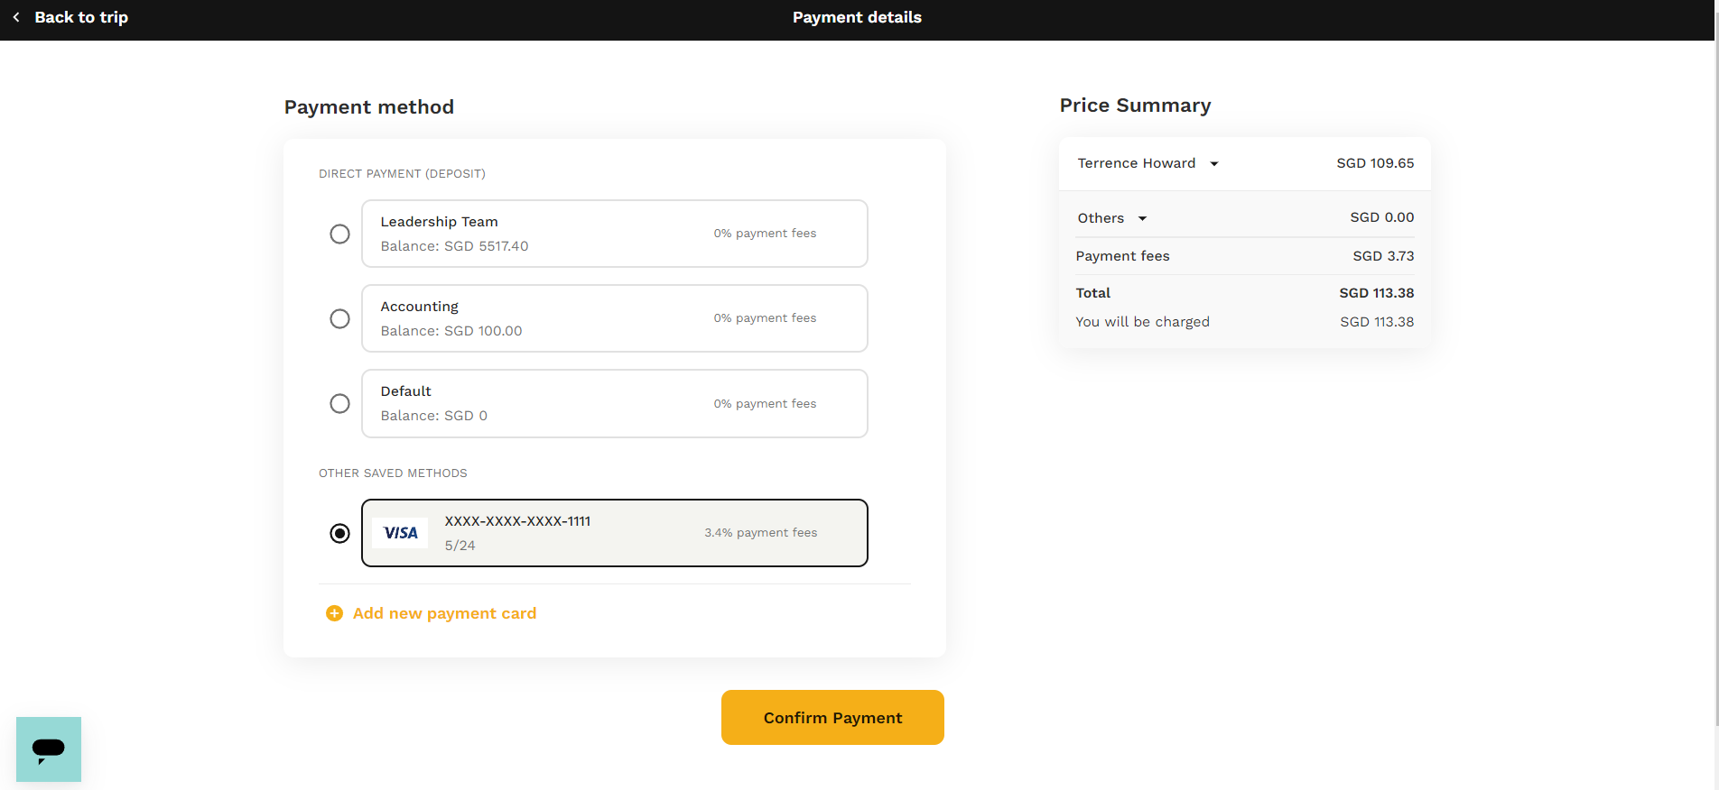Click the Accounting balance card box
This screenshot has width=1719, height=790.
pos(615,318)
